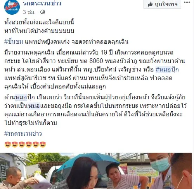The image size is (194, 189).
Task: Click the umbrella in the photo
Action: click(88, 162)
